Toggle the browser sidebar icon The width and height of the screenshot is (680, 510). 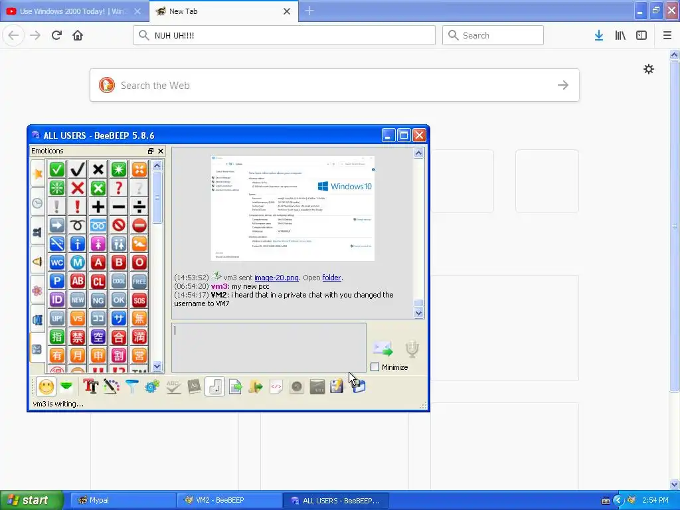coord(641,35)
